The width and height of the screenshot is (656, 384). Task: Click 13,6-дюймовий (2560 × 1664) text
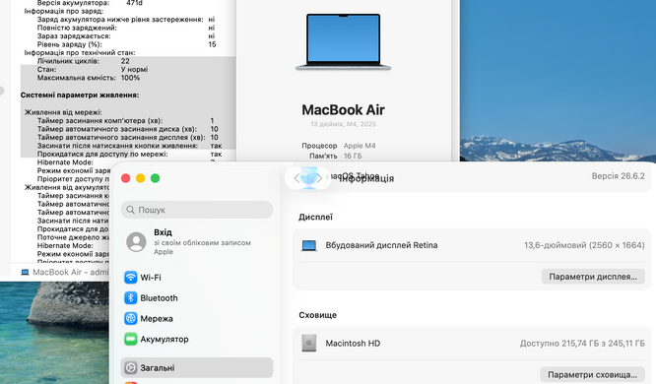click(584, 245)
